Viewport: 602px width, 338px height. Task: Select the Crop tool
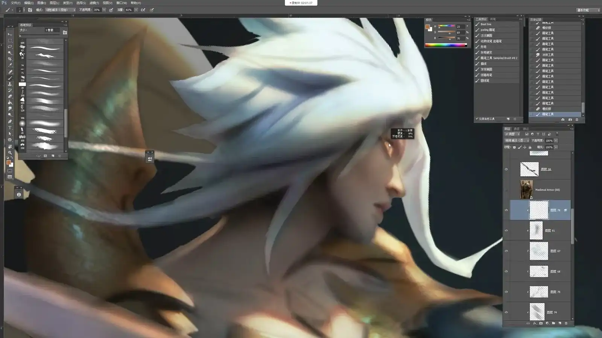(x=10, y=59)
